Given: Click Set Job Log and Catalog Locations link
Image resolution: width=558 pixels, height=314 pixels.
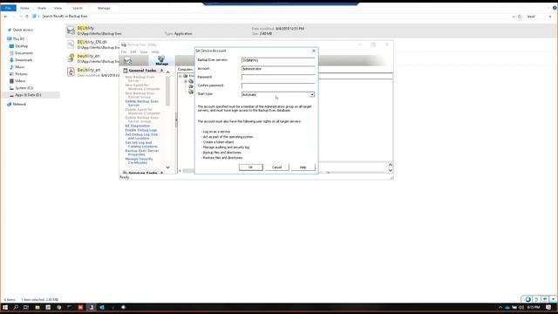Looking at the screenshot, I should 141,145.
